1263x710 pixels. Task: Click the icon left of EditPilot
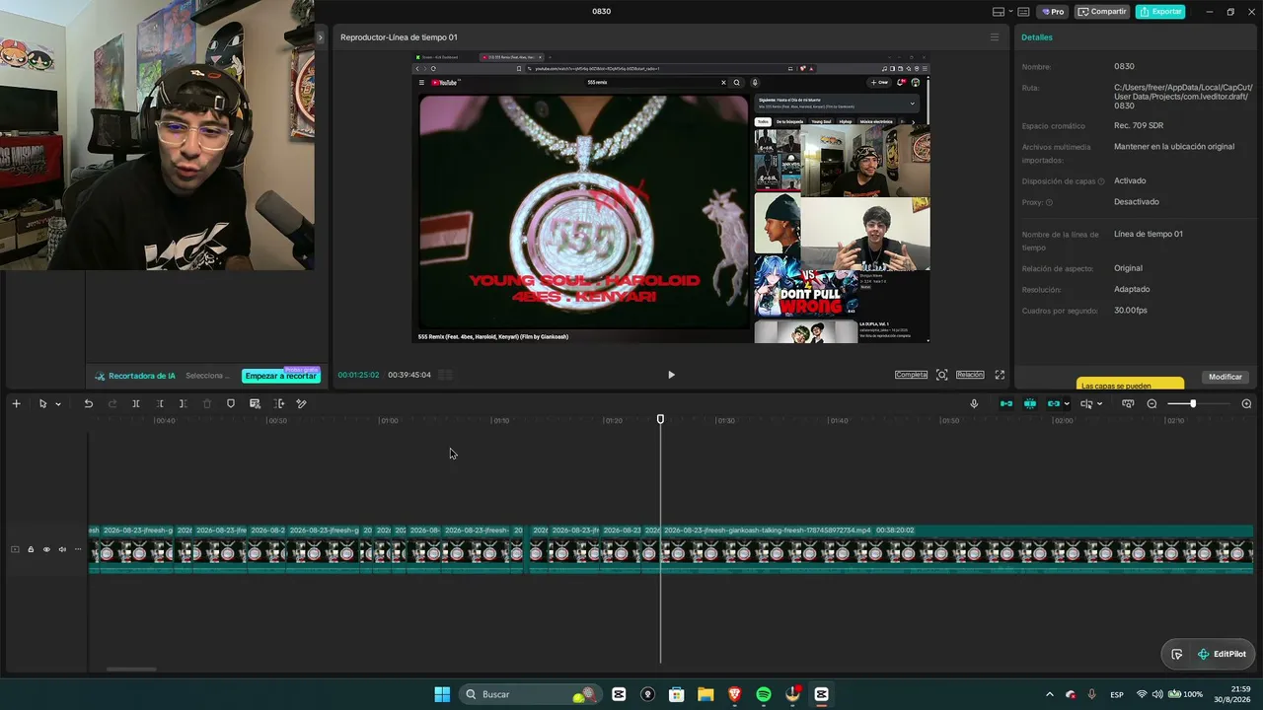(1177, 654)
